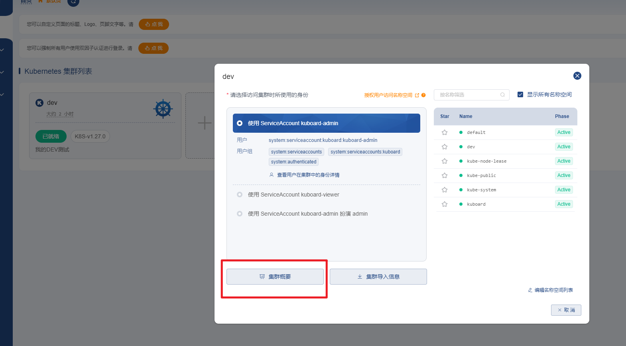The image size is (626, 346).
Task: Star the kuboard namespace
Action: tap(445, 204)
